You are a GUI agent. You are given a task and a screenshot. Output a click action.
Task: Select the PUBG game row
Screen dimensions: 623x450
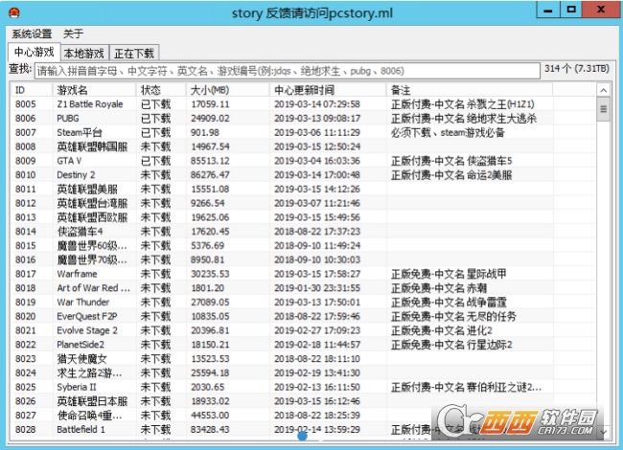point(303,119)
